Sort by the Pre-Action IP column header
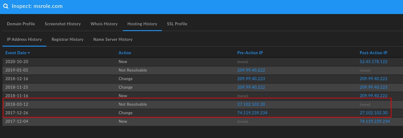 (250, 53)
